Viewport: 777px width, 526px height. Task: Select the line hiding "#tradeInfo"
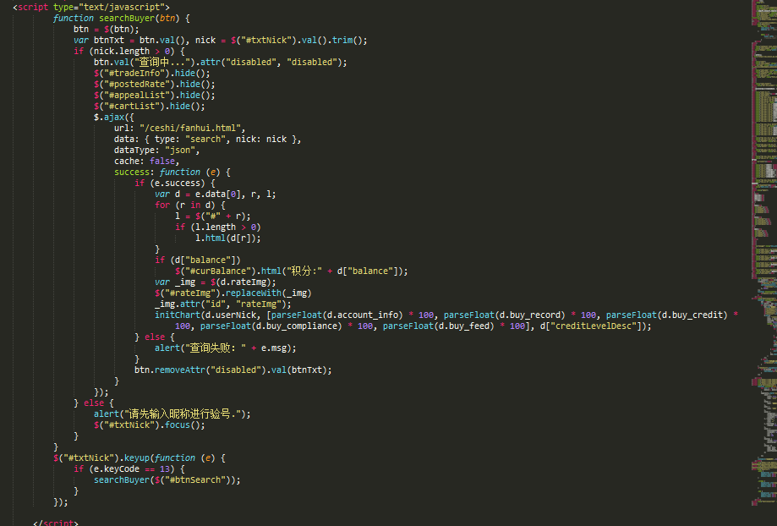(151, 74)
